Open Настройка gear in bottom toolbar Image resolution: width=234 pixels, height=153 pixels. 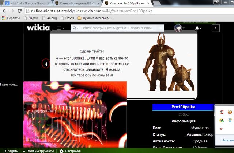click(x=70, y=151)
